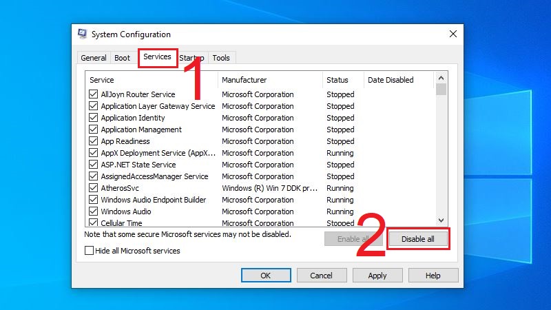Click the Cancel button

click(322, 276)
